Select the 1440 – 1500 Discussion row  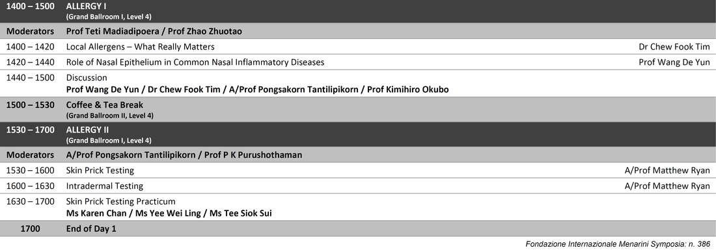click(x=358, y=83)
